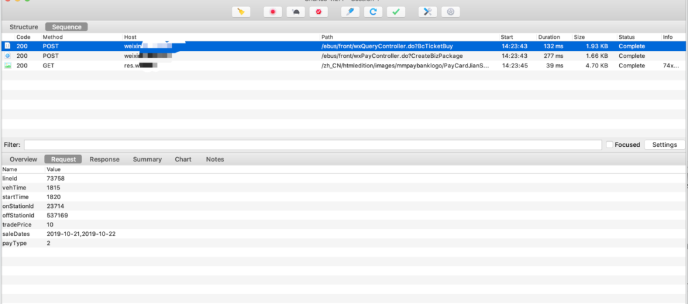Switch to the Sequence view
The width and height of the screenshot is (688, 304).
click(x=67, y=27)
